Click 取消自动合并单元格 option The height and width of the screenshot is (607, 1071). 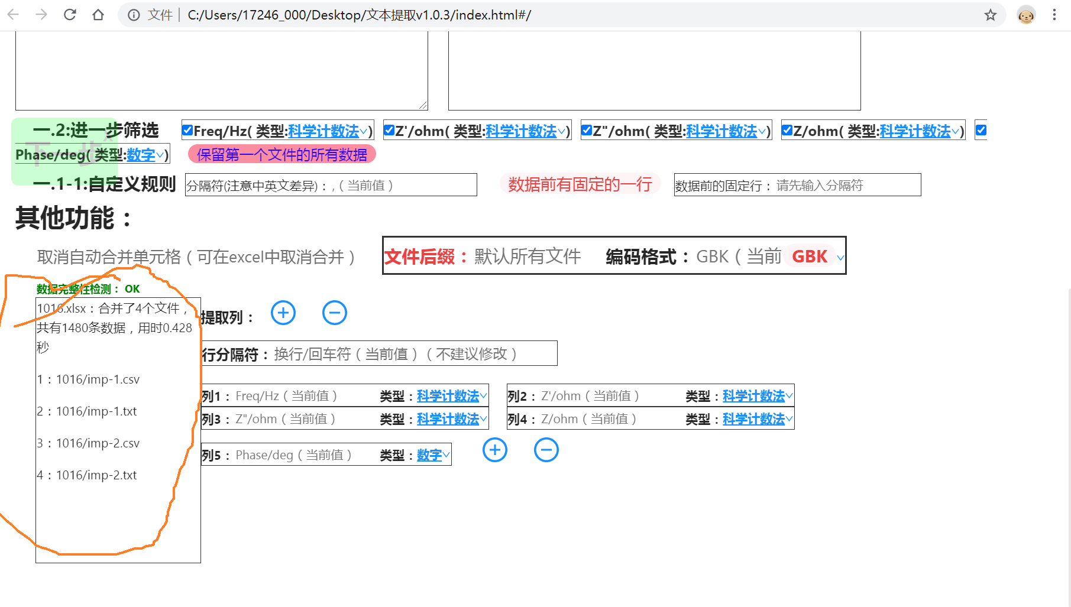click(196, 257)
